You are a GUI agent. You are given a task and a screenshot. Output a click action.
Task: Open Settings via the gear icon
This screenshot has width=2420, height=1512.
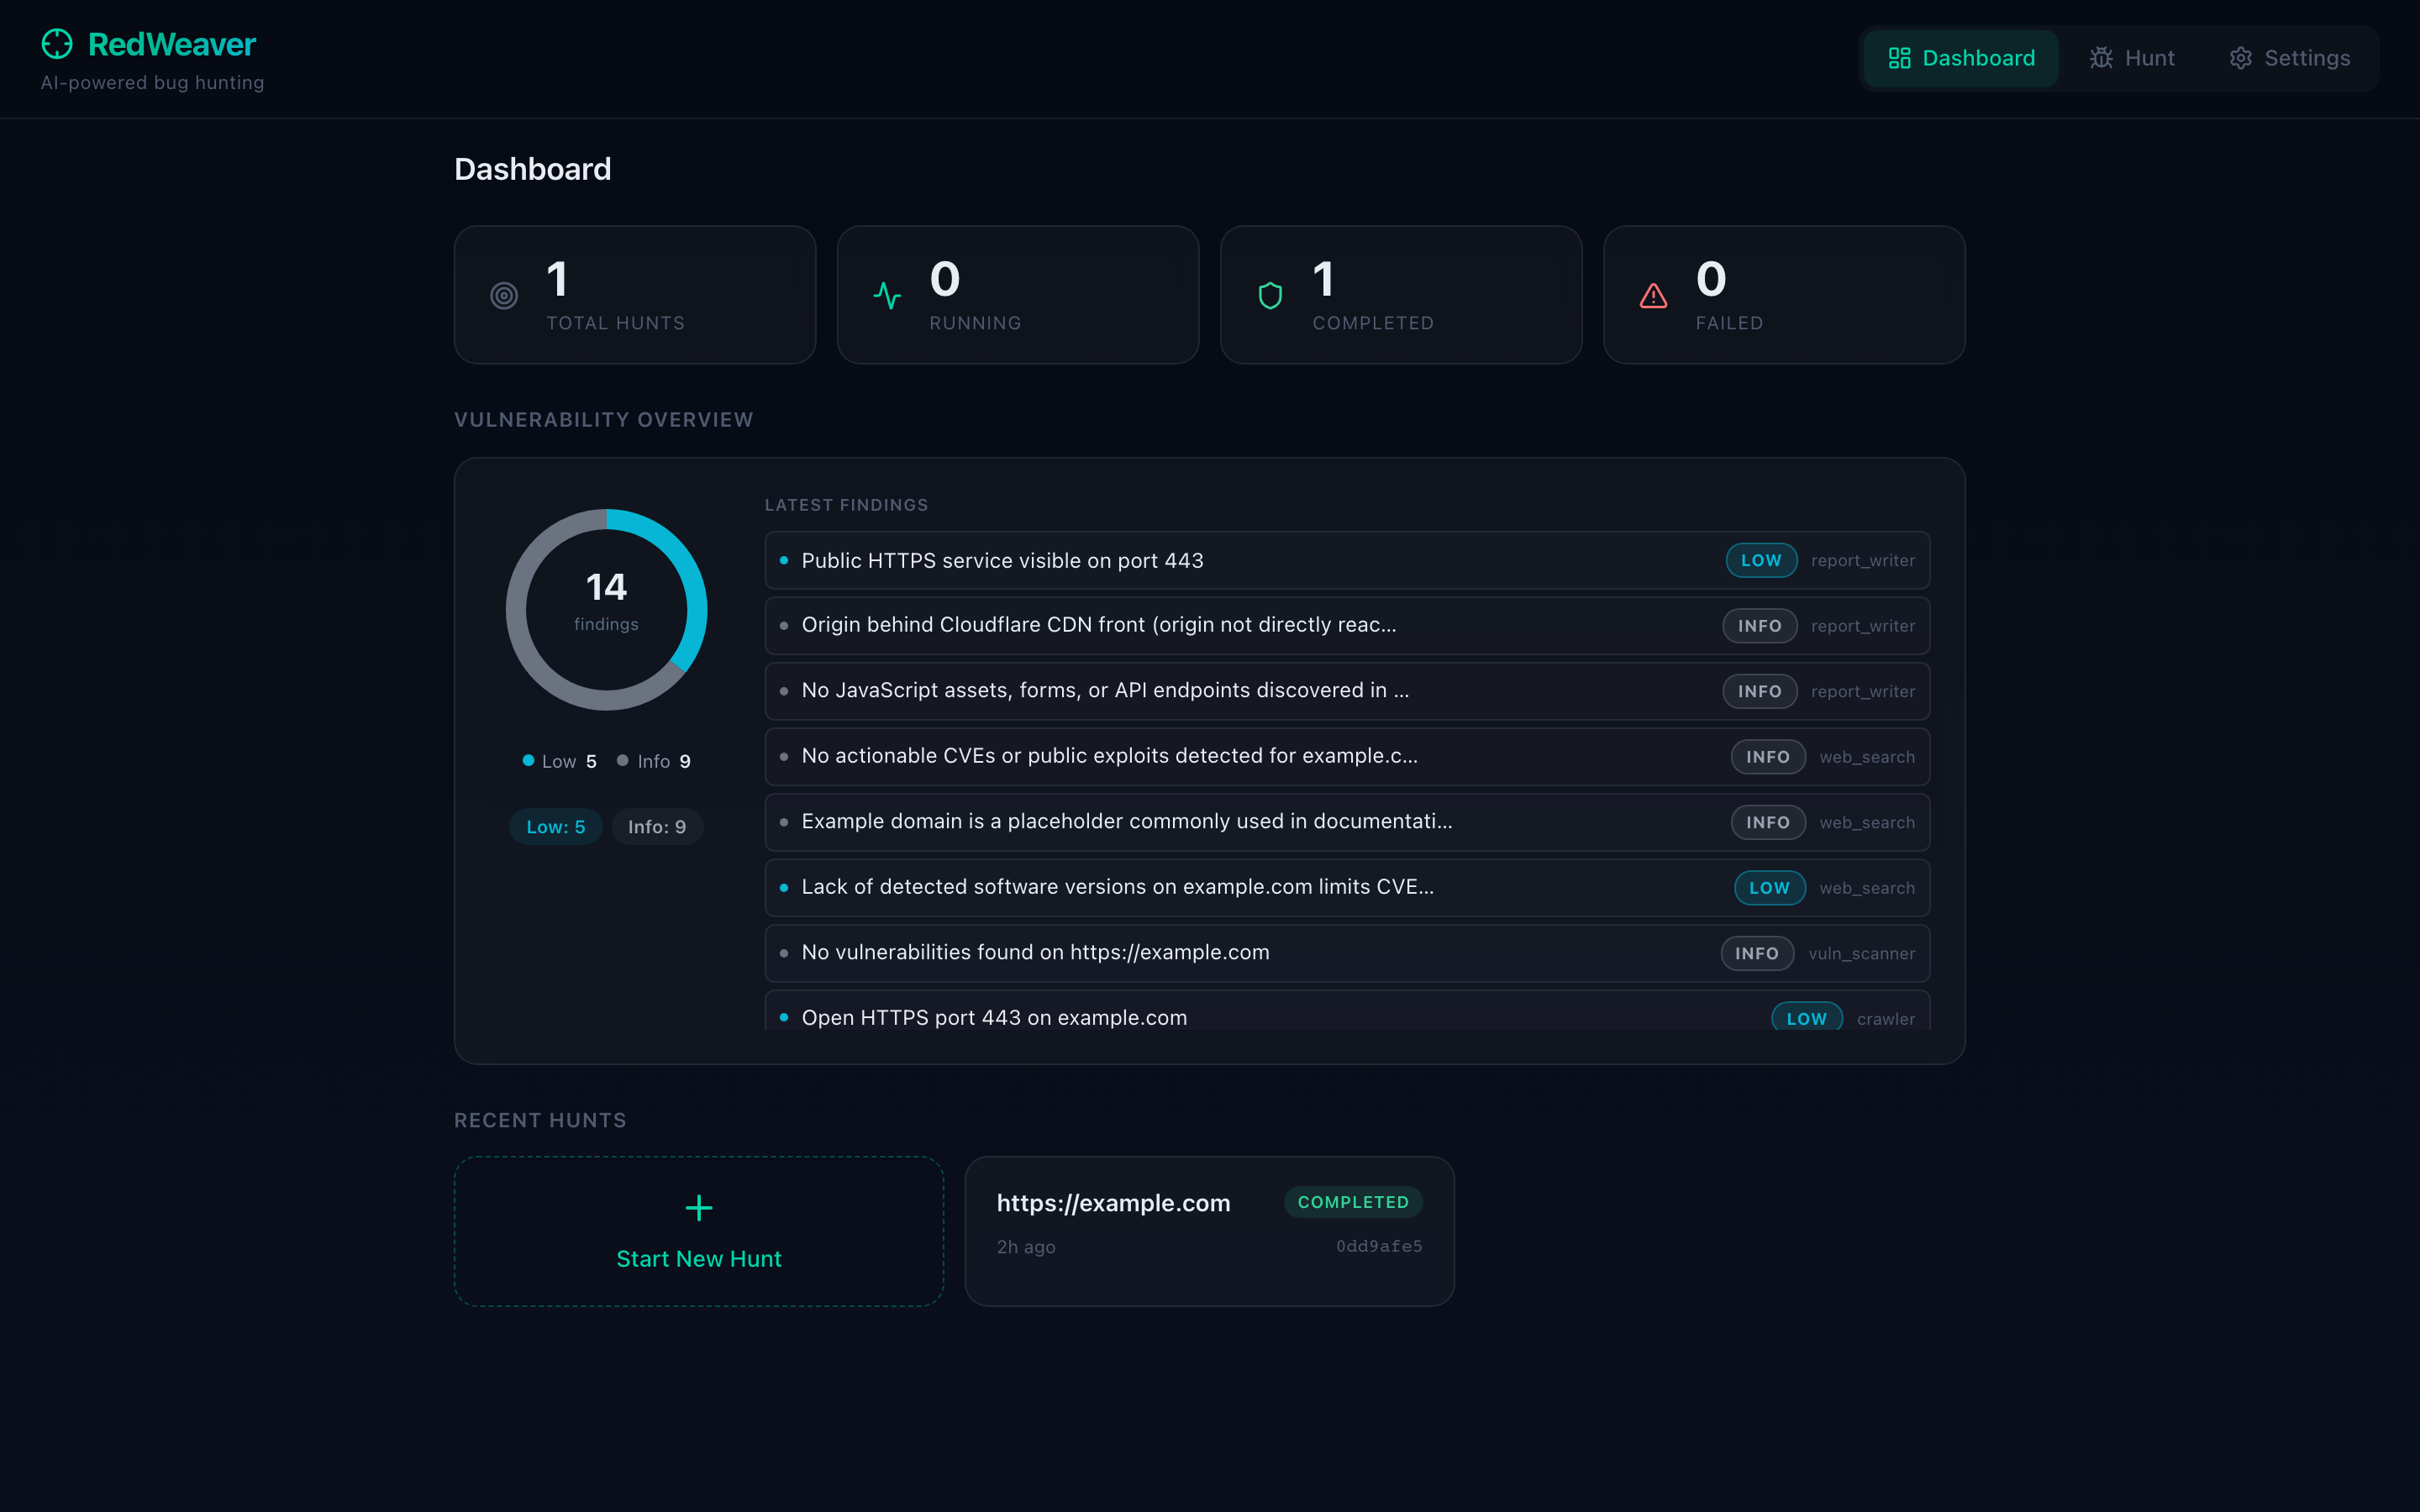coord(2241,57)
